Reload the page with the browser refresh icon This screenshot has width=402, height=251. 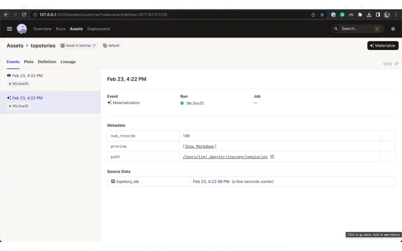pyautogui.click(x=24, y=15)
